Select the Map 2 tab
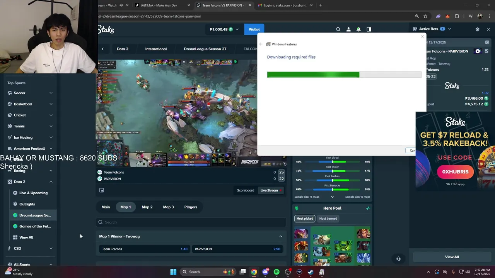This screenshot has height=278, width=495. pyautogui.click(x=147, y=207)
